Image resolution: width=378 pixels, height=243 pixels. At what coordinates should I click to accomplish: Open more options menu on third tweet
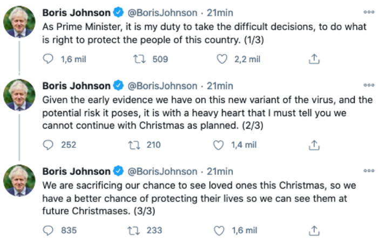tap(368, 171)
